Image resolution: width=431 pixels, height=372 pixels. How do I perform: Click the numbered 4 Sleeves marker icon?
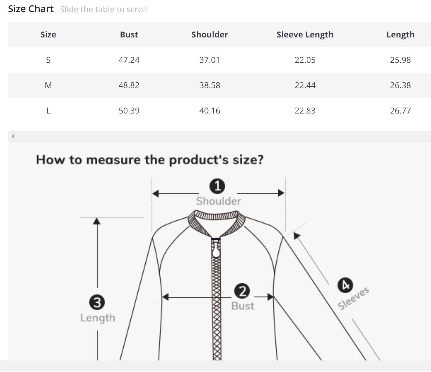coord(345,285)
